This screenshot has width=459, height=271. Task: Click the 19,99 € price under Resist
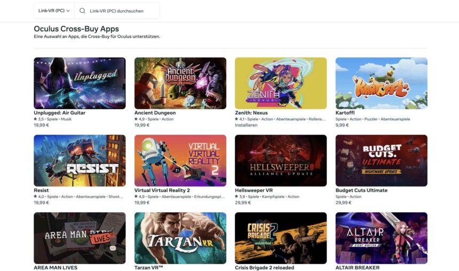(41, 203)
